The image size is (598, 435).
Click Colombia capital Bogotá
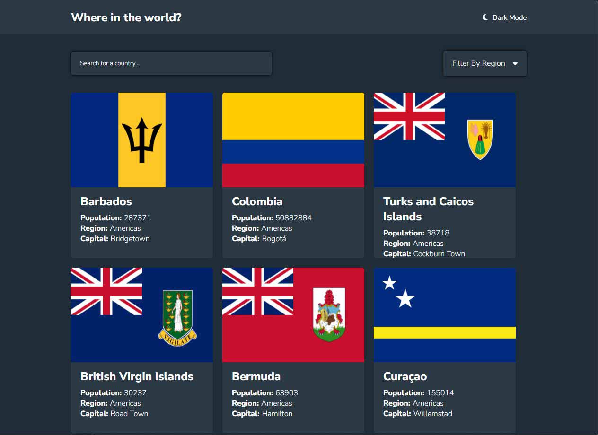point(259,239)
